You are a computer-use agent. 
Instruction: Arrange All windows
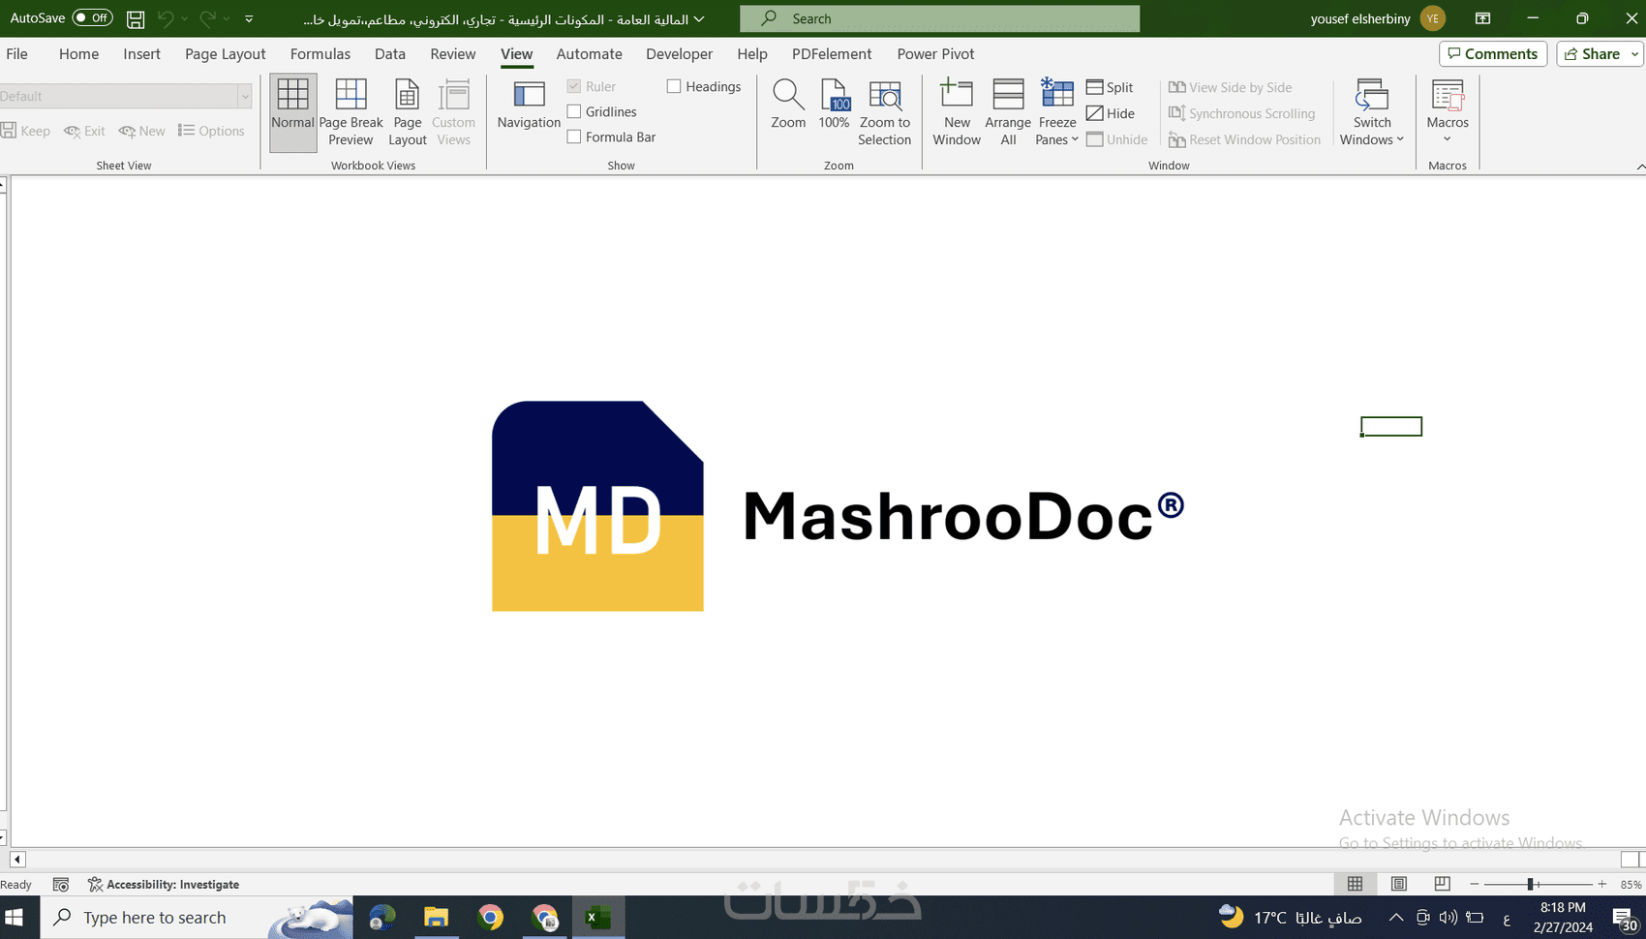1008,112
